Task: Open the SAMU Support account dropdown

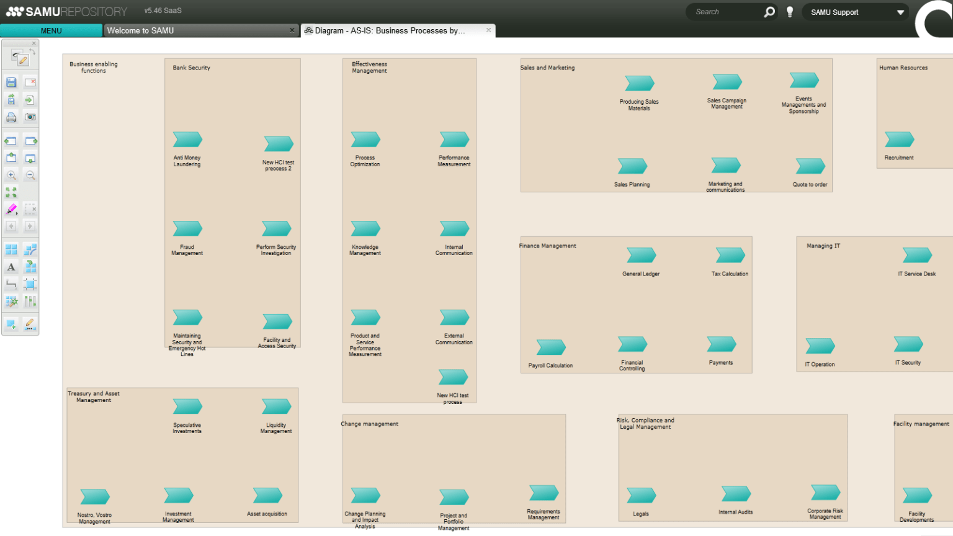Action: 856,12
